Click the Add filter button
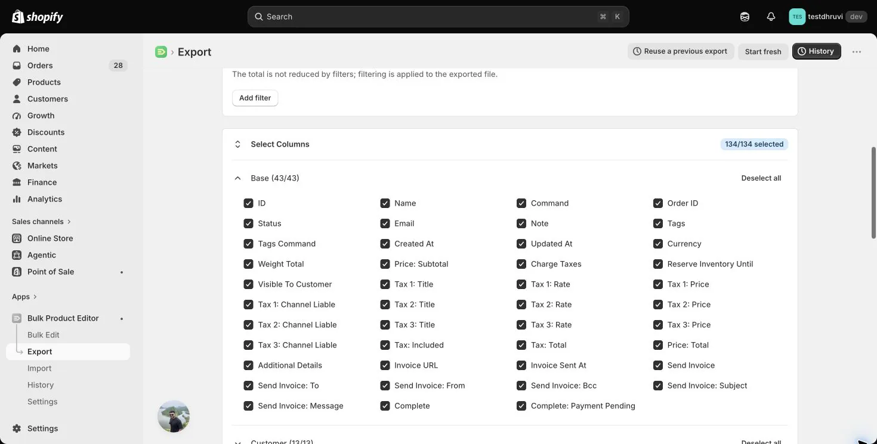Viewport: 877px width, 444px height. point(255,98)
